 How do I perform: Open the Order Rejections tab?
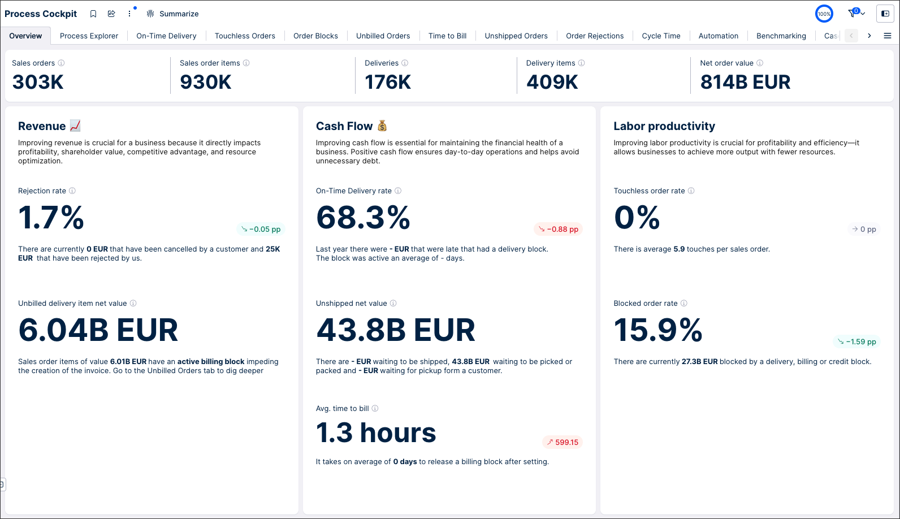[595, 36]
